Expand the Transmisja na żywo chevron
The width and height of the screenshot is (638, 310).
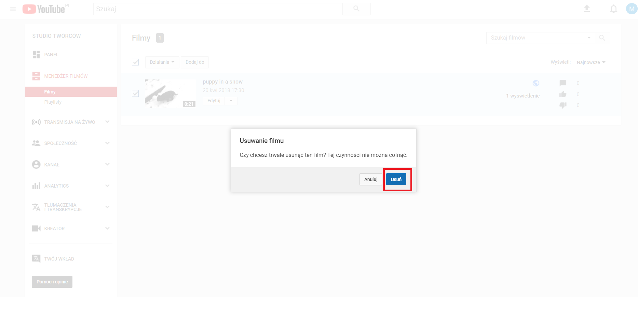(x=107, y=122)
